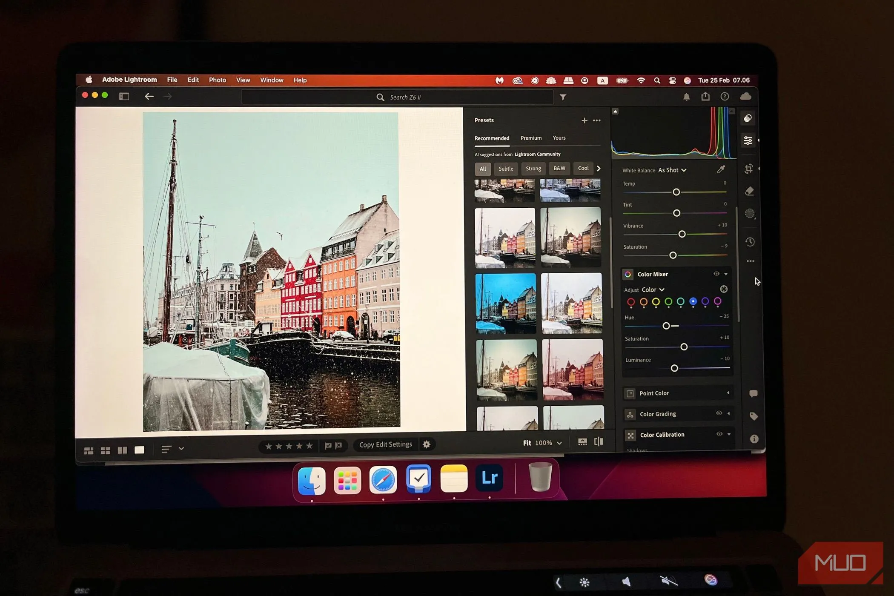The height and width of the screenshot is (596, 894).
Task: Collapse the Color Calibration section arrow
Action: point(729,434)
